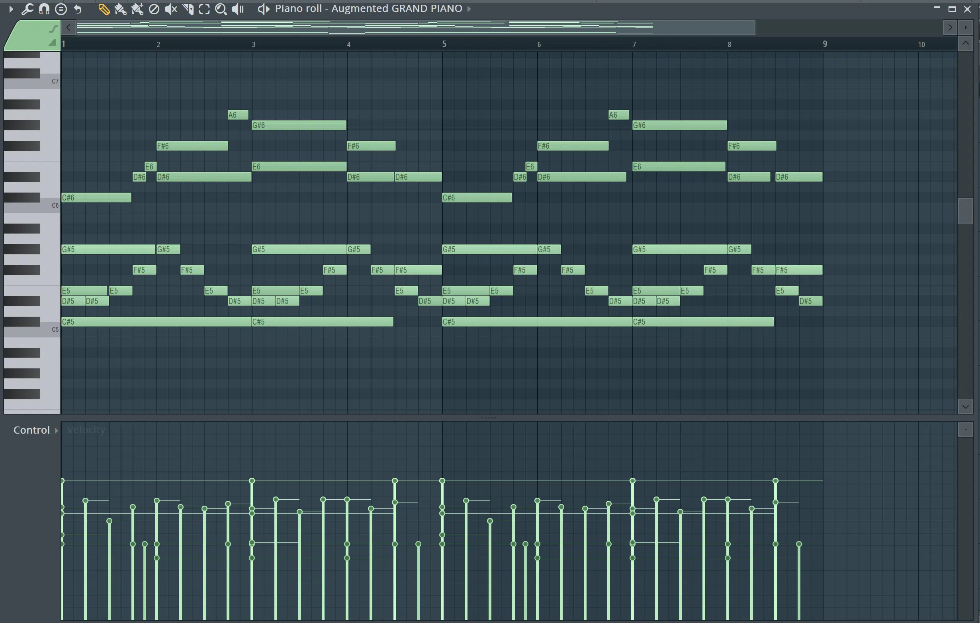980x623 pixels.
Task: Click the velocity handle at bar 3 top
Action: point(252,481)
